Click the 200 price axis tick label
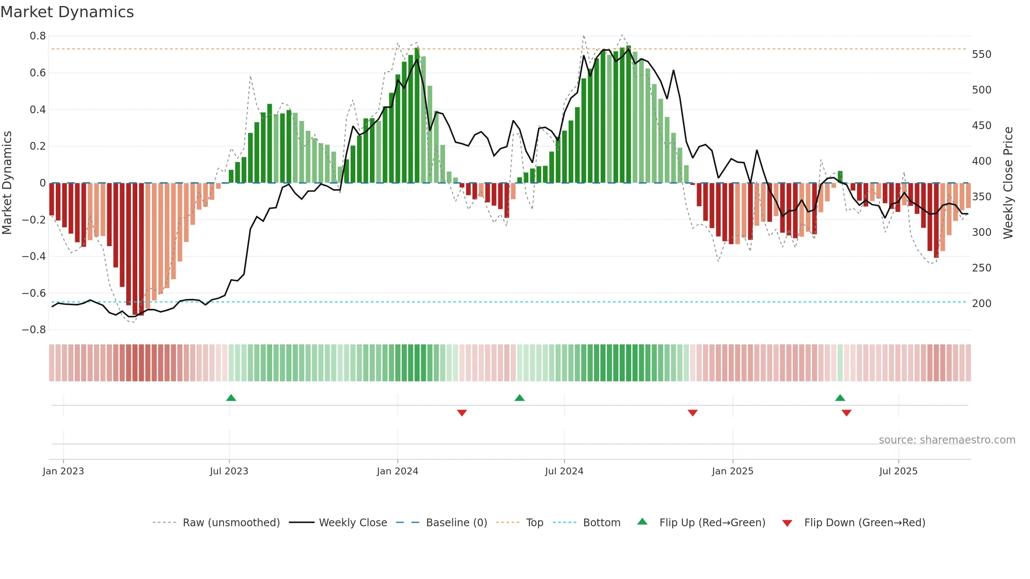 [982, 304]
